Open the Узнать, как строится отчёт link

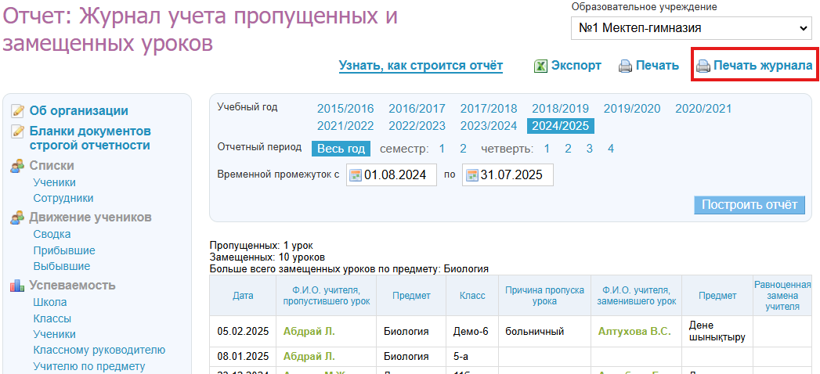[x=421, y=66]
